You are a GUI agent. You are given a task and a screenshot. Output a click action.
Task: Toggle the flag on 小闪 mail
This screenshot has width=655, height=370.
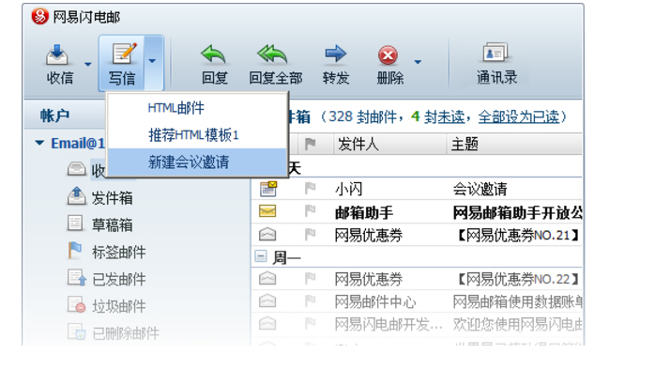310,189
